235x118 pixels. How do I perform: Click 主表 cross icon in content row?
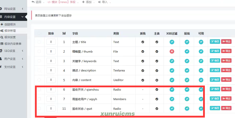pyautogui.click(x=157, y=80)
